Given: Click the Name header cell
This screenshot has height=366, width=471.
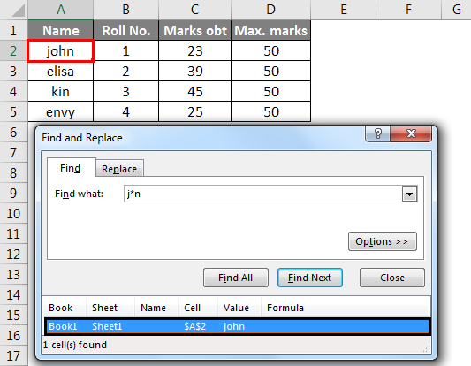Looking at the screenshot, I should (x=61, y=30).
